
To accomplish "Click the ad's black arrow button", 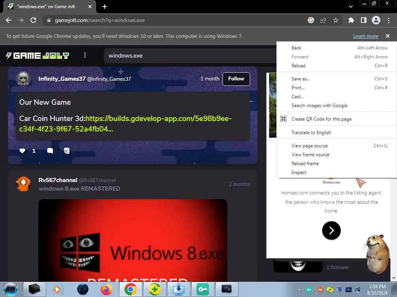I will click(331, 230).
